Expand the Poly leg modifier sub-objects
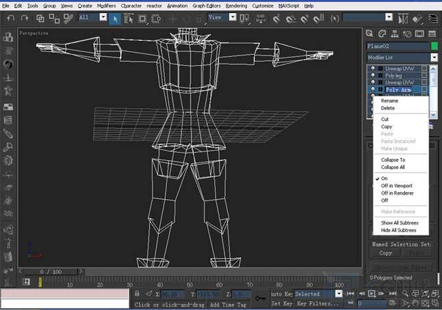 (x=380, y=75)
